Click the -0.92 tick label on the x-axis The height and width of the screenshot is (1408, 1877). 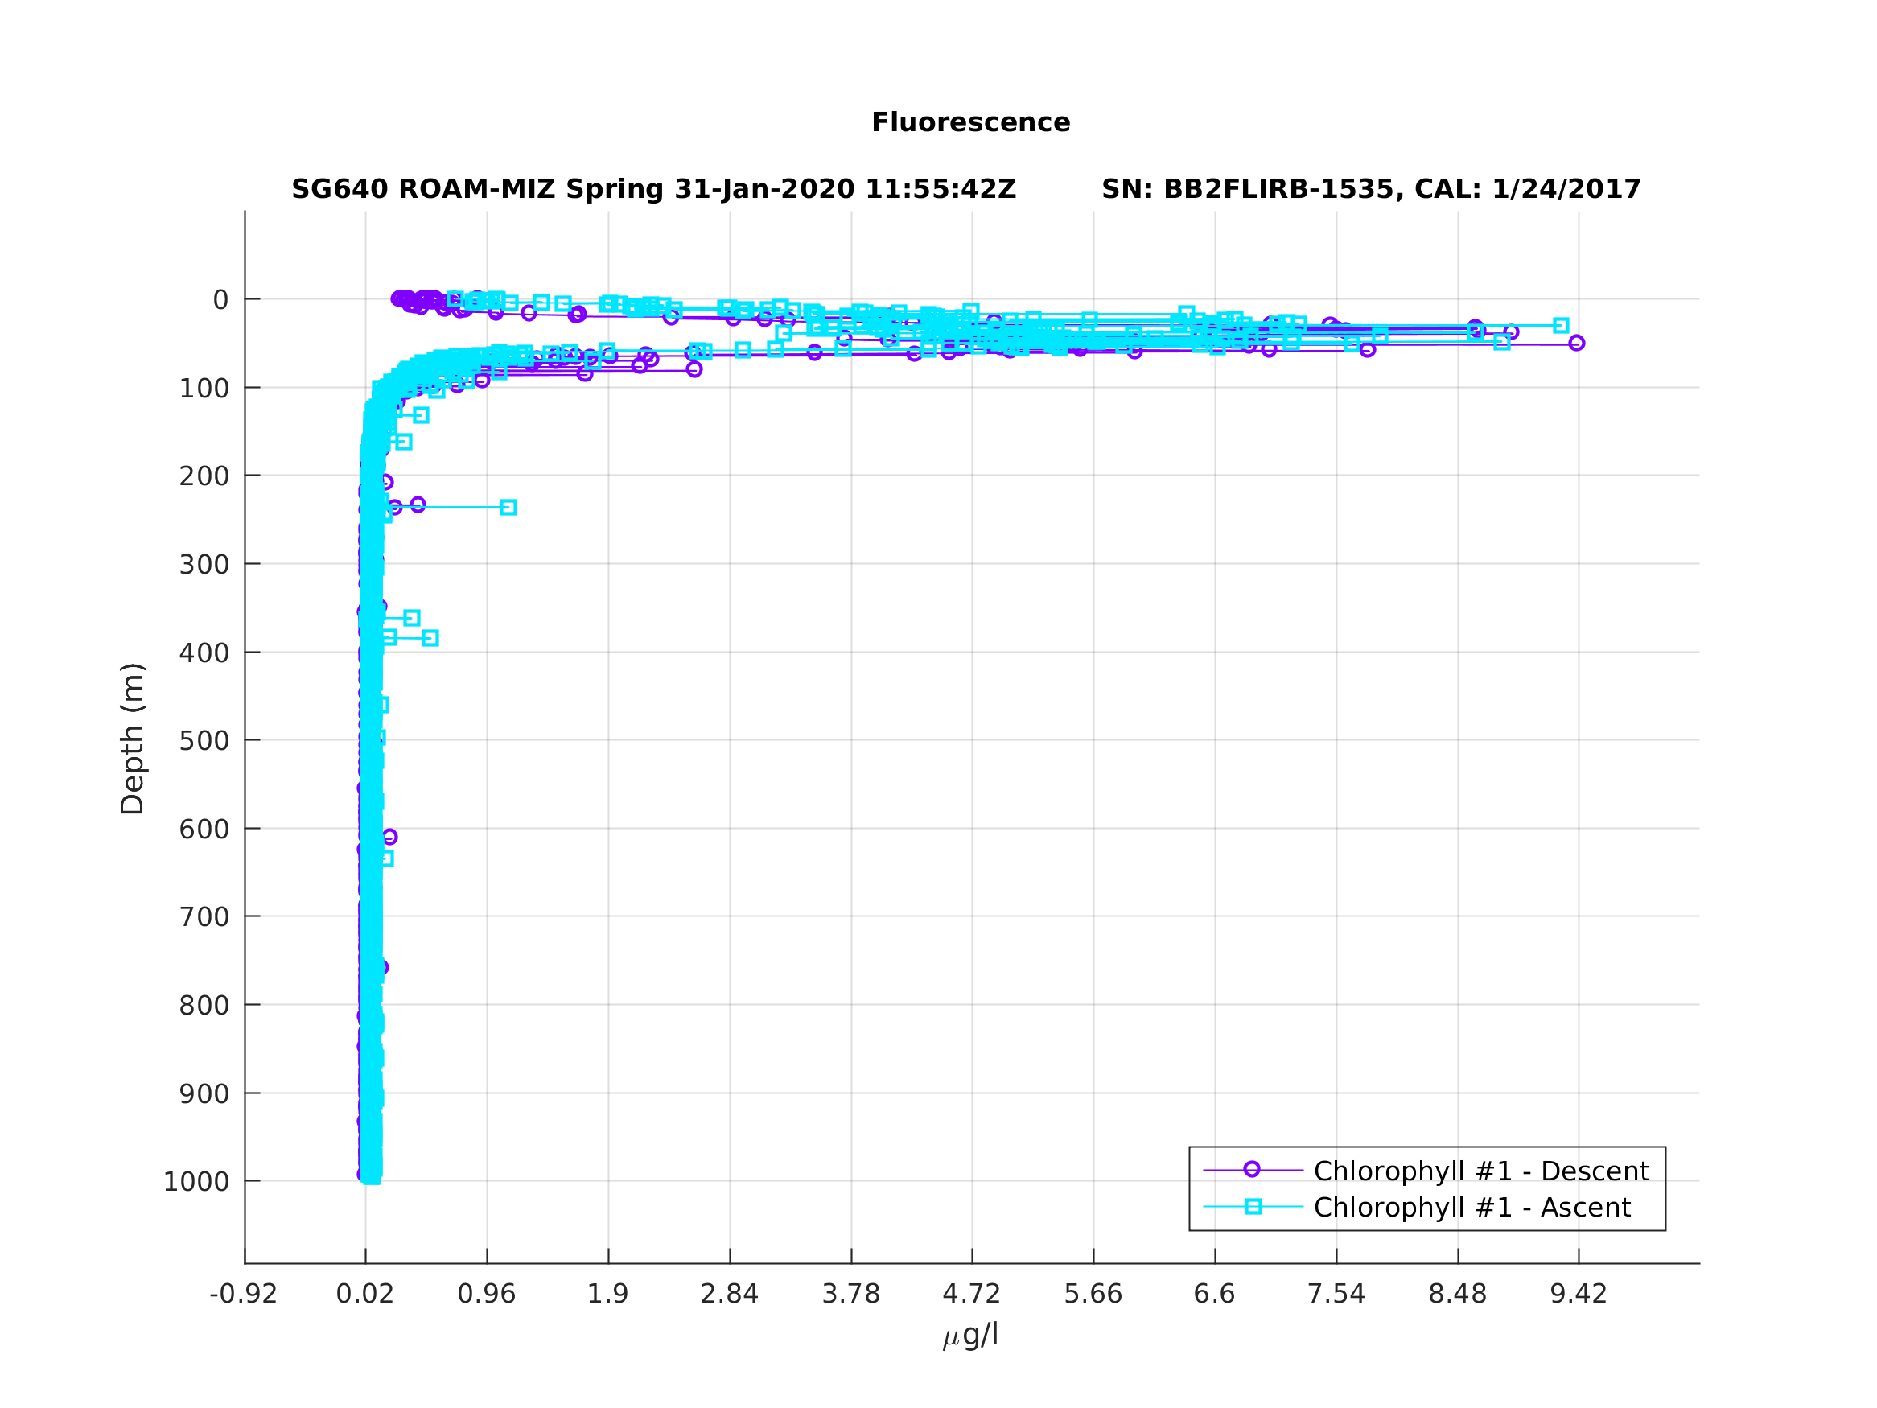coord(244,1295)
